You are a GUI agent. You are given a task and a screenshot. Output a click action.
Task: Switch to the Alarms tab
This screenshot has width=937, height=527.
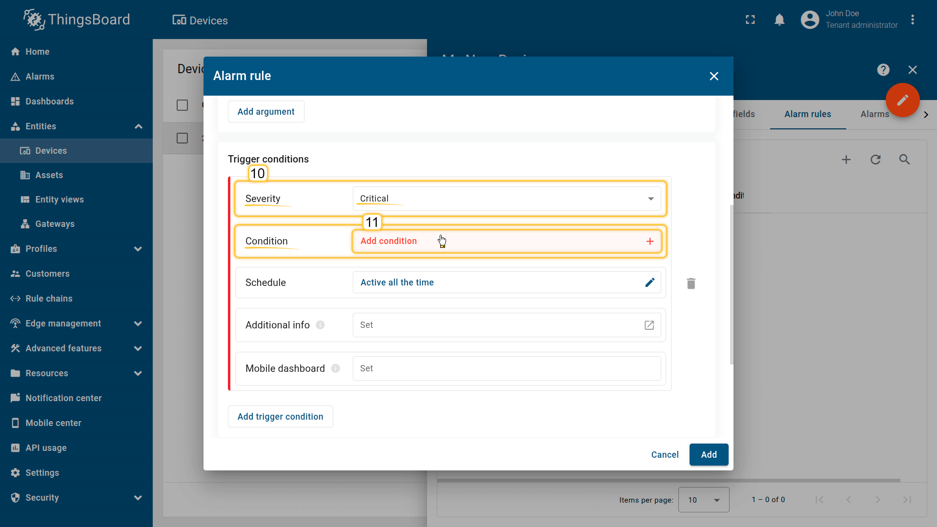click(875, 114)
